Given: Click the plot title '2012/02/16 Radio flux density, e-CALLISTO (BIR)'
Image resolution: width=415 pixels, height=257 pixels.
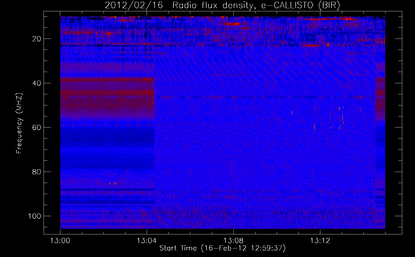Looking at the screenshot, I should click(x=222, y=5).
